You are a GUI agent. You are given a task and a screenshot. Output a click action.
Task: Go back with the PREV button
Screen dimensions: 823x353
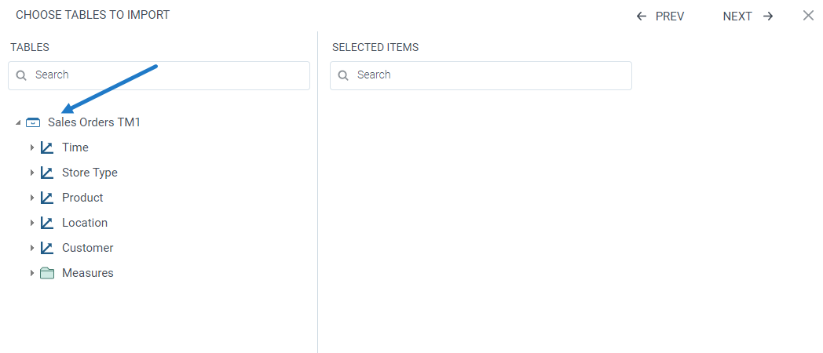tap(660, 16)
